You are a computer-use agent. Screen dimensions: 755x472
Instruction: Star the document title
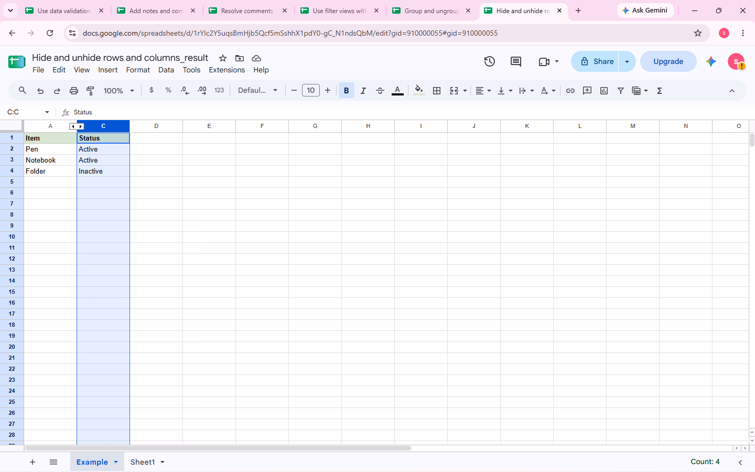tap(223, 58)
